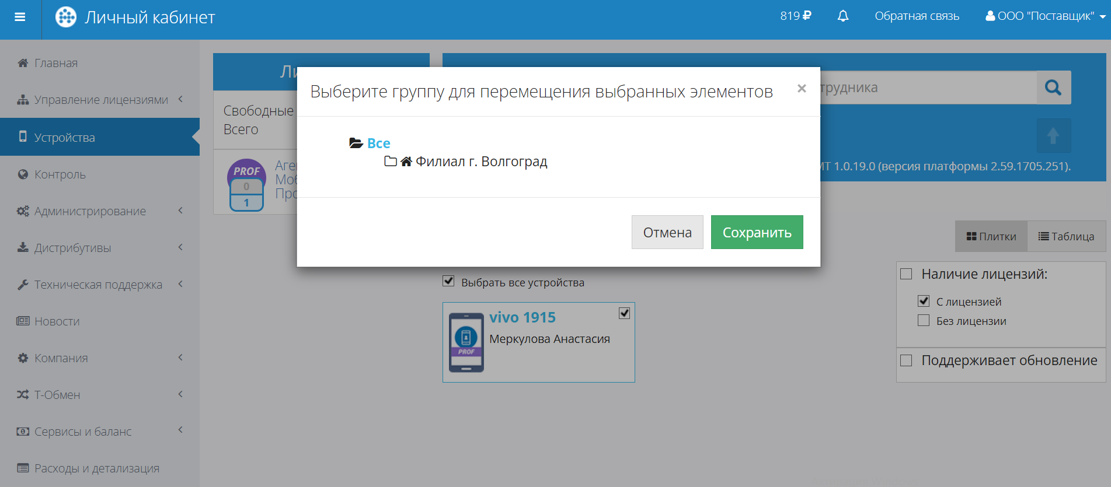Open notifications bell icon
Screen dimensions: 1111x487
click(x=842, y=16)
